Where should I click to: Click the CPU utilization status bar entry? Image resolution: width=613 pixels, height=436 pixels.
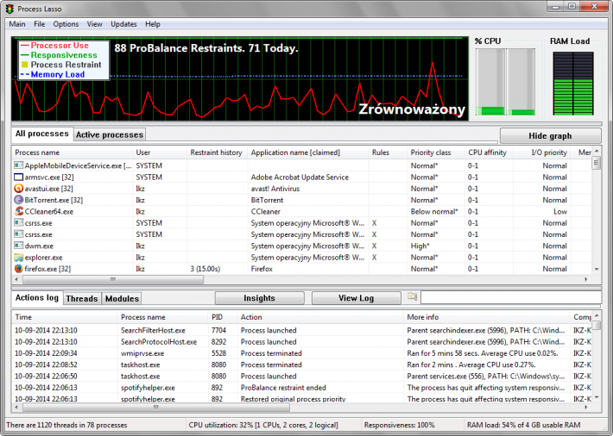coord(263,425)
